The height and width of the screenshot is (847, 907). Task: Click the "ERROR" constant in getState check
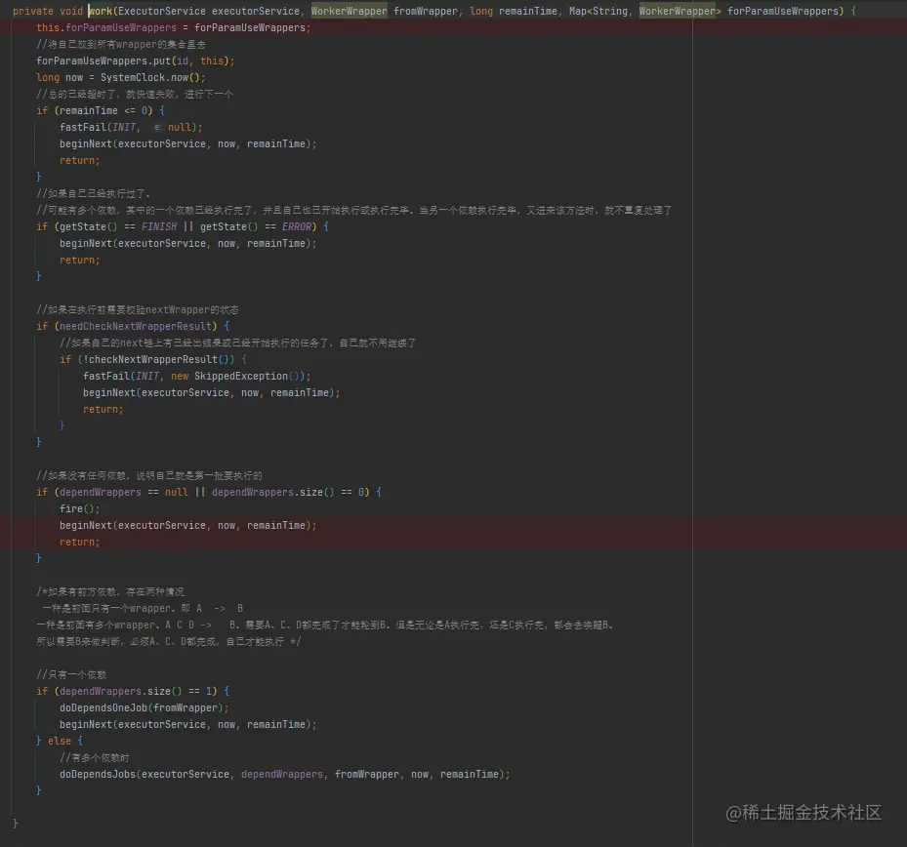[297, 226]
